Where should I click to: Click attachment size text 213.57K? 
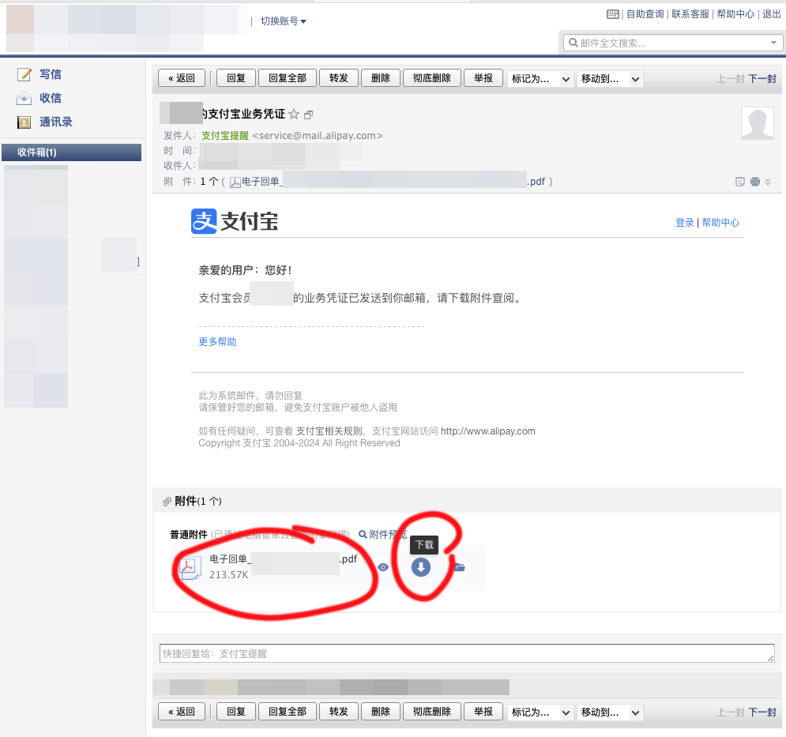[x=228, y=575]
